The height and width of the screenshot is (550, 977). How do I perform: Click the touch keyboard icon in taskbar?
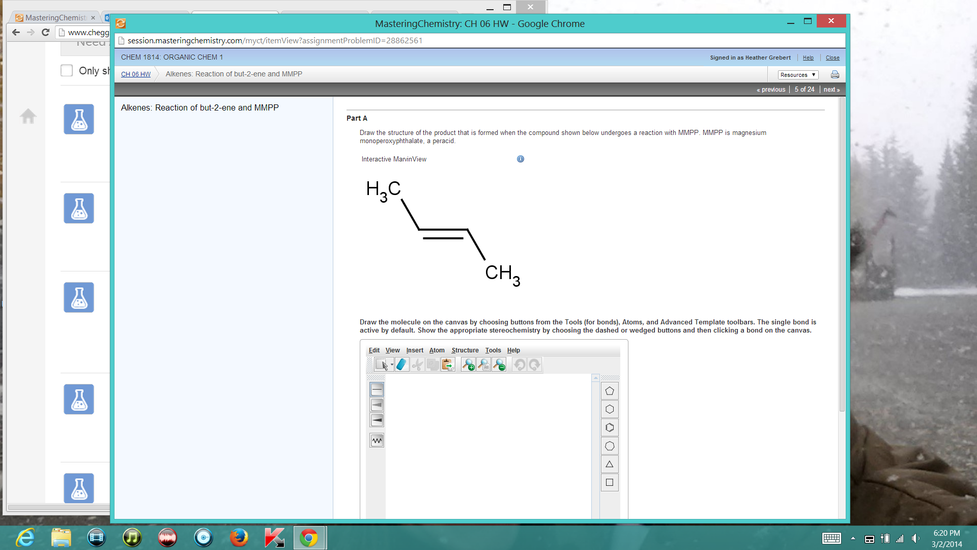(831, 539)
